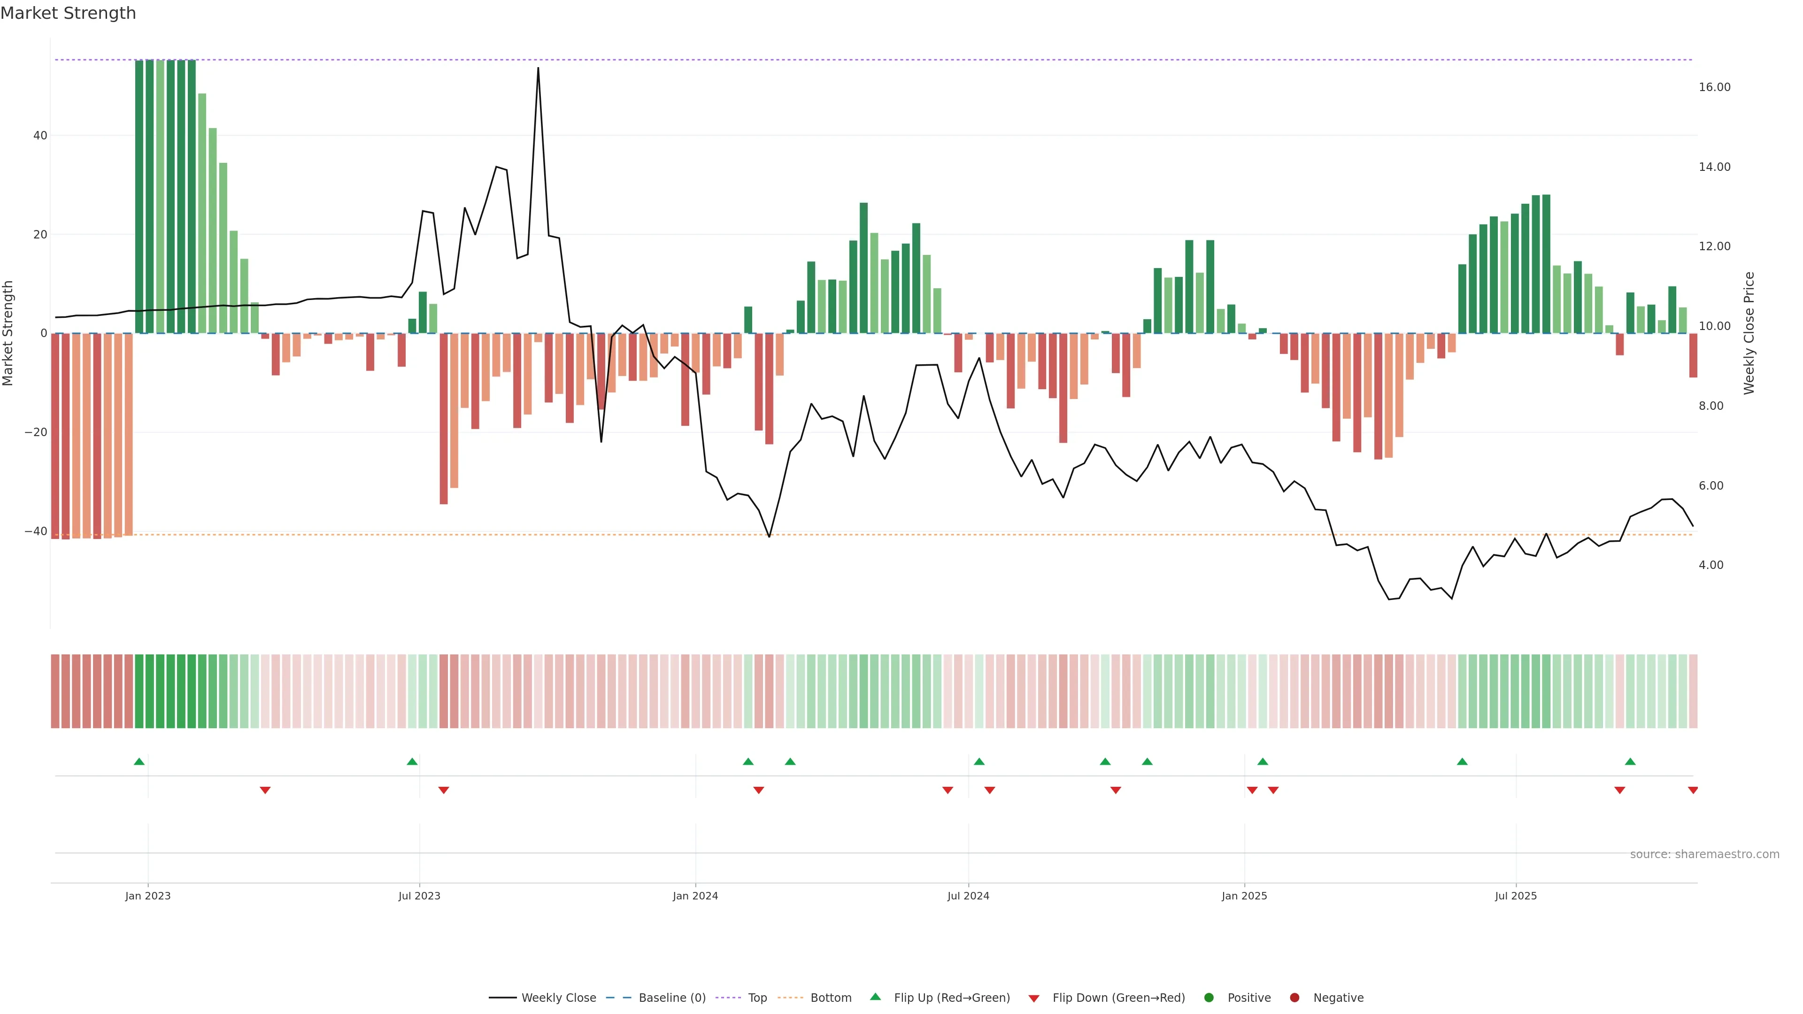Click the green Positive legend dot
1803x1014 pixels.
[x=1209, y=997]
